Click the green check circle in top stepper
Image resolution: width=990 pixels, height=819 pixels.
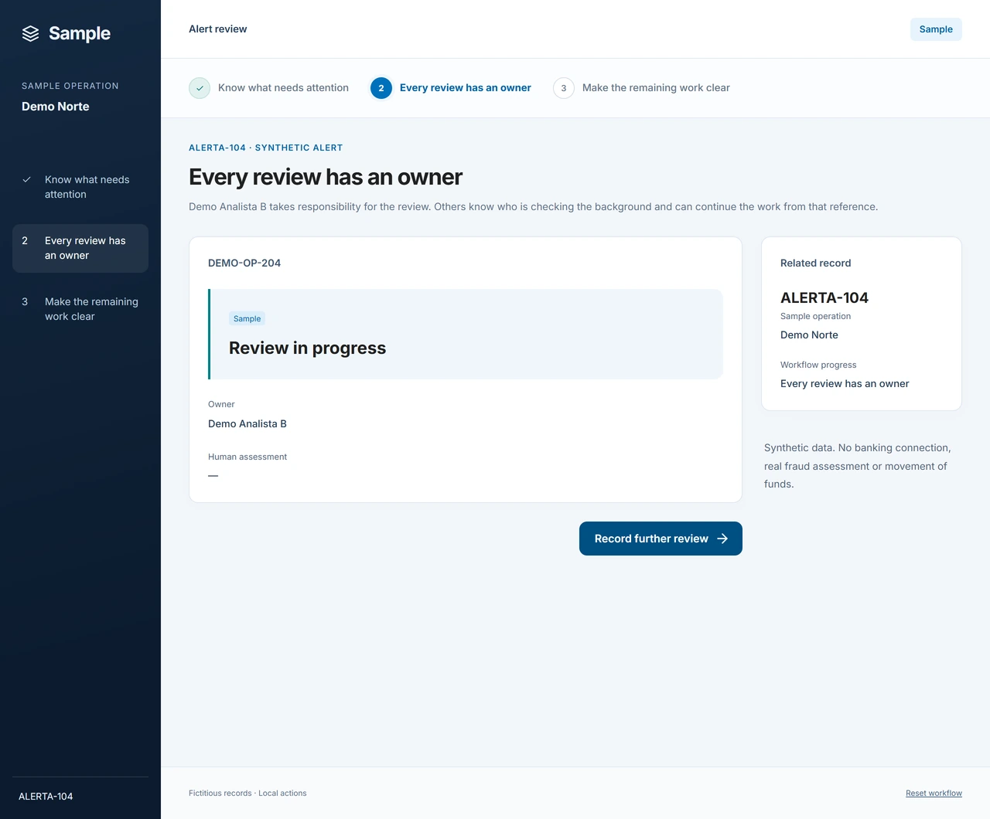pyautogui.click(x=200, y=88)
